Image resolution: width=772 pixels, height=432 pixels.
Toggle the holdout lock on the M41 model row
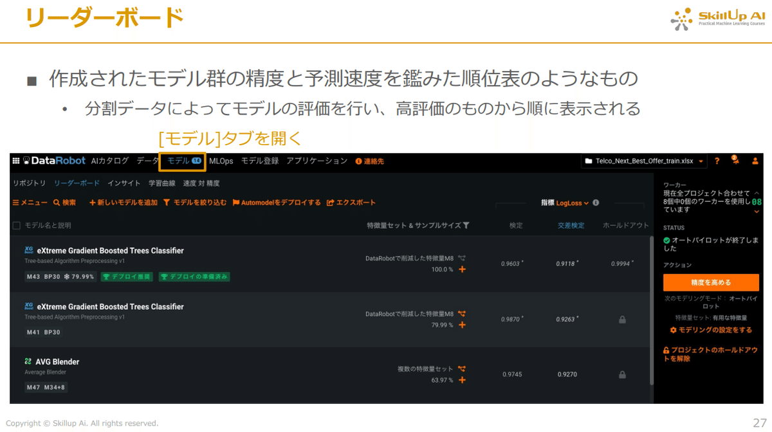click(x=622, y=319)
